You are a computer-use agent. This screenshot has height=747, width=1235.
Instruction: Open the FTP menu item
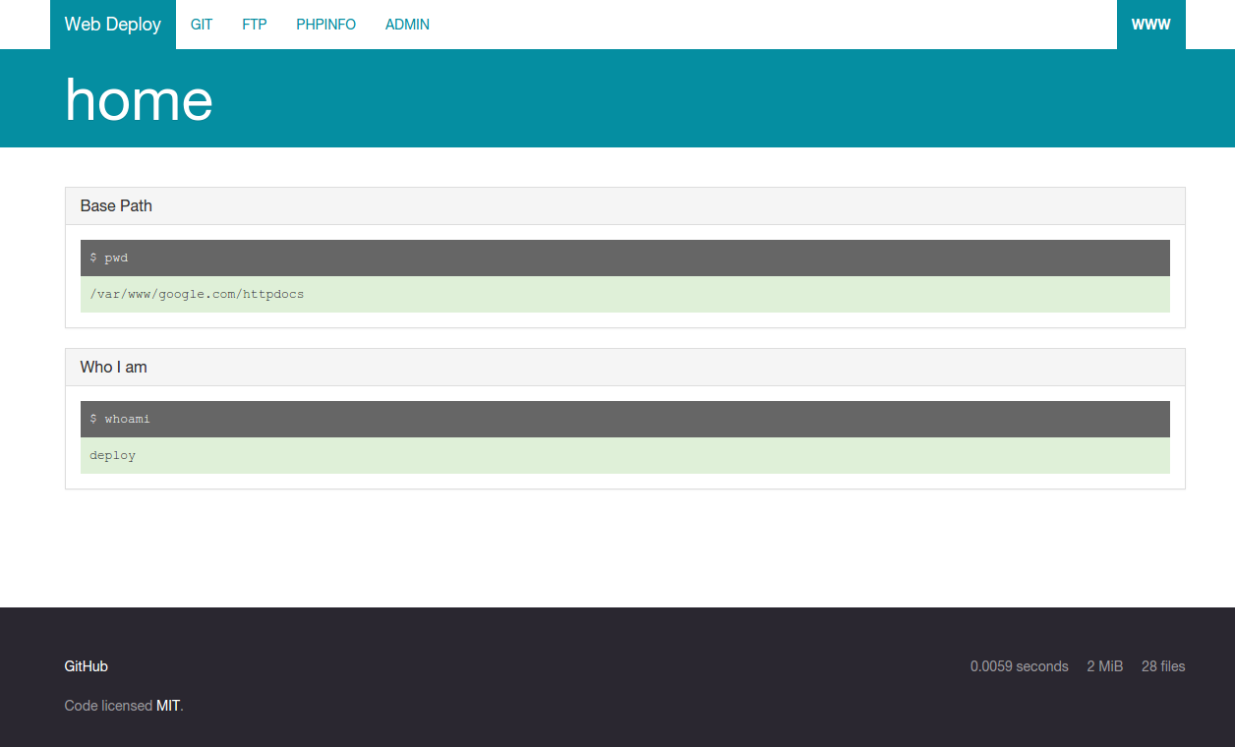[255, 25]
